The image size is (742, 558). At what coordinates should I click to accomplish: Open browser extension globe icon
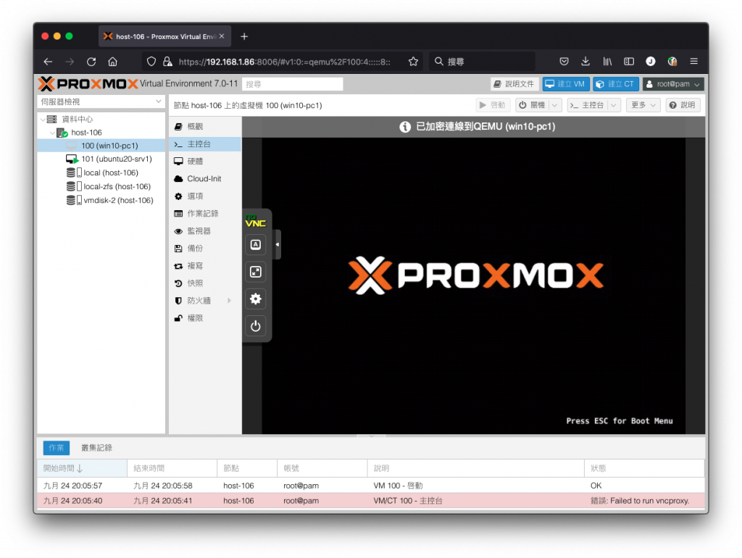672,62
